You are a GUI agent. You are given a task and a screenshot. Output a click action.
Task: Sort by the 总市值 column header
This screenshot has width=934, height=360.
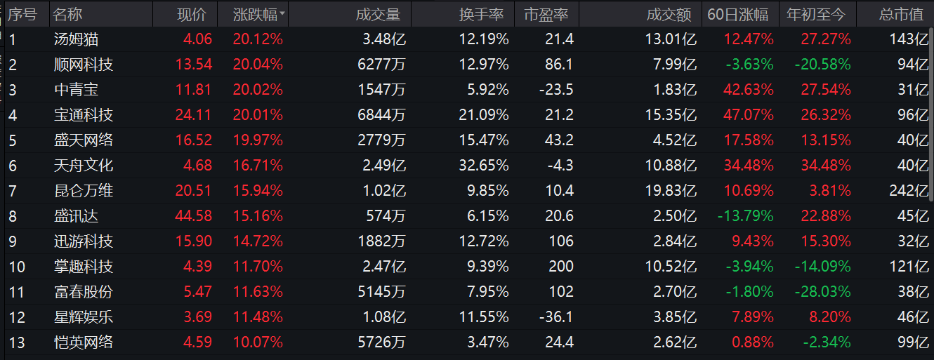tap(901, 14)
